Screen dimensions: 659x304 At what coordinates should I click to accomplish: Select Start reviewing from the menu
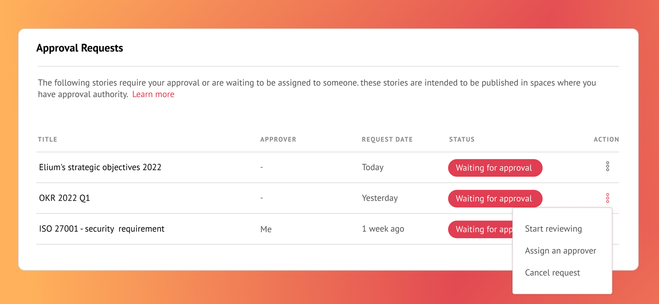(x=553, y=229)
